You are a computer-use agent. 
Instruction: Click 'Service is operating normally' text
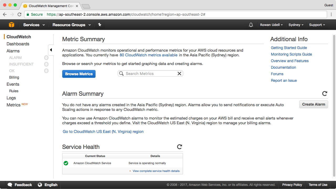click(147, 163)
